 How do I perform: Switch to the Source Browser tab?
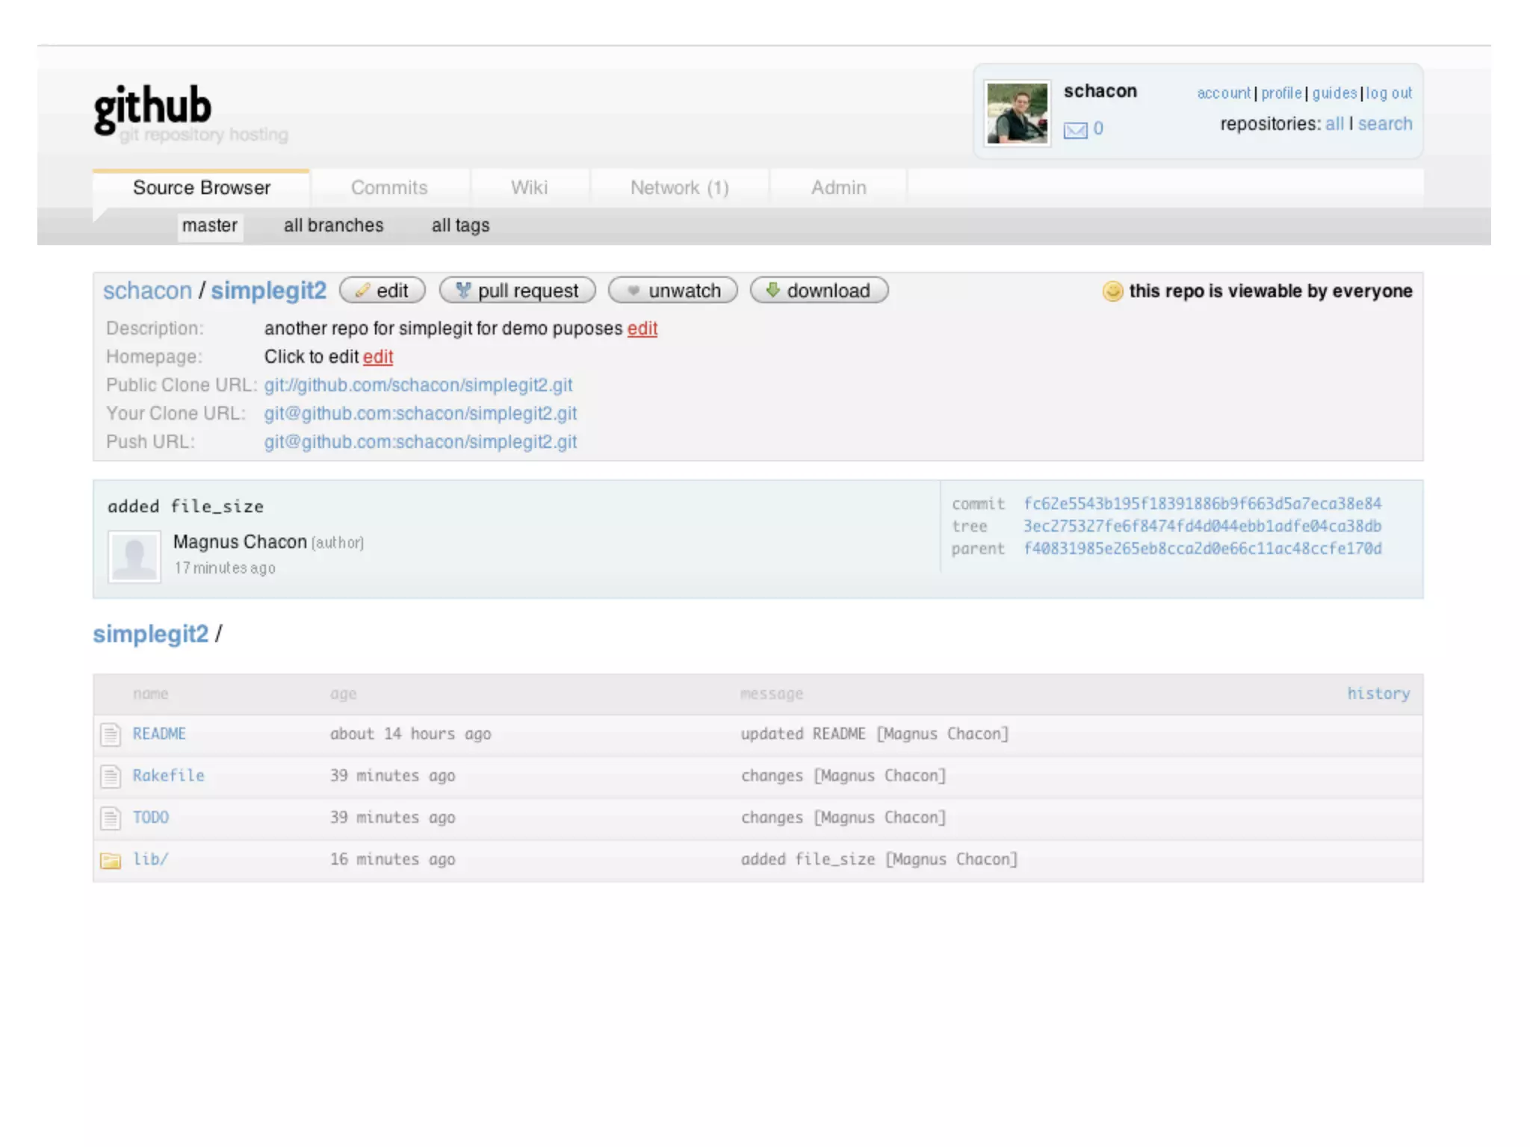click(x=202, y=188)
